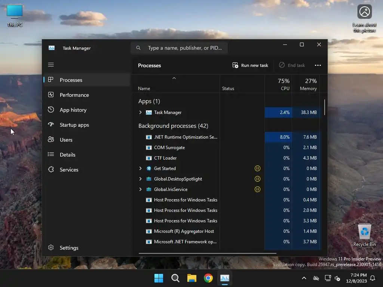383x287 pixels.
Task: Open the notification bell
Action: point(373,278)
